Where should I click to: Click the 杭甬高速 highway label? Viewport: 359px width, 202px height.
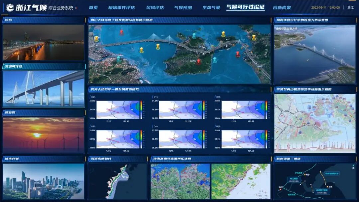(x=292, y=195)
